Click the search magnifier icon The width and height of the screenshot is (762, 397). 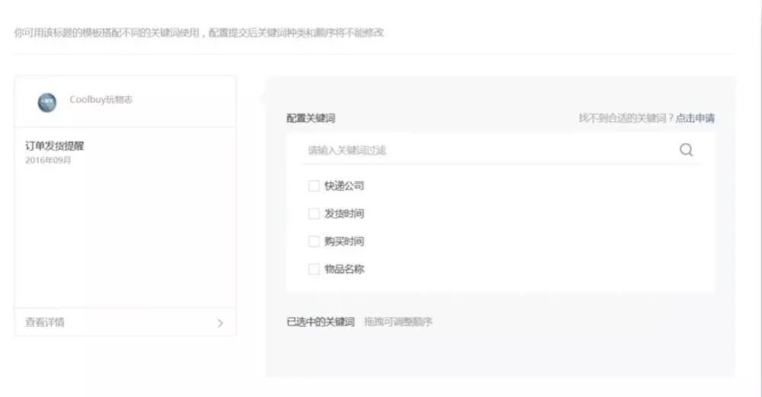pos(686,150)
